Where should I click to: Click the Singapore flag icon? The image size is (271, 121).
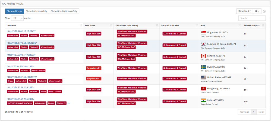point(203,33)
